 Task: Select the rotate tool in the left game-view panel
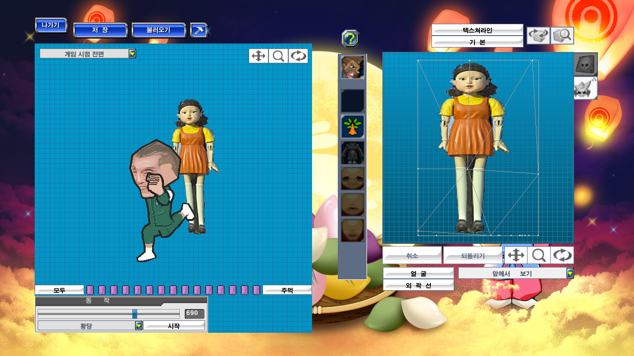(298, 56)
